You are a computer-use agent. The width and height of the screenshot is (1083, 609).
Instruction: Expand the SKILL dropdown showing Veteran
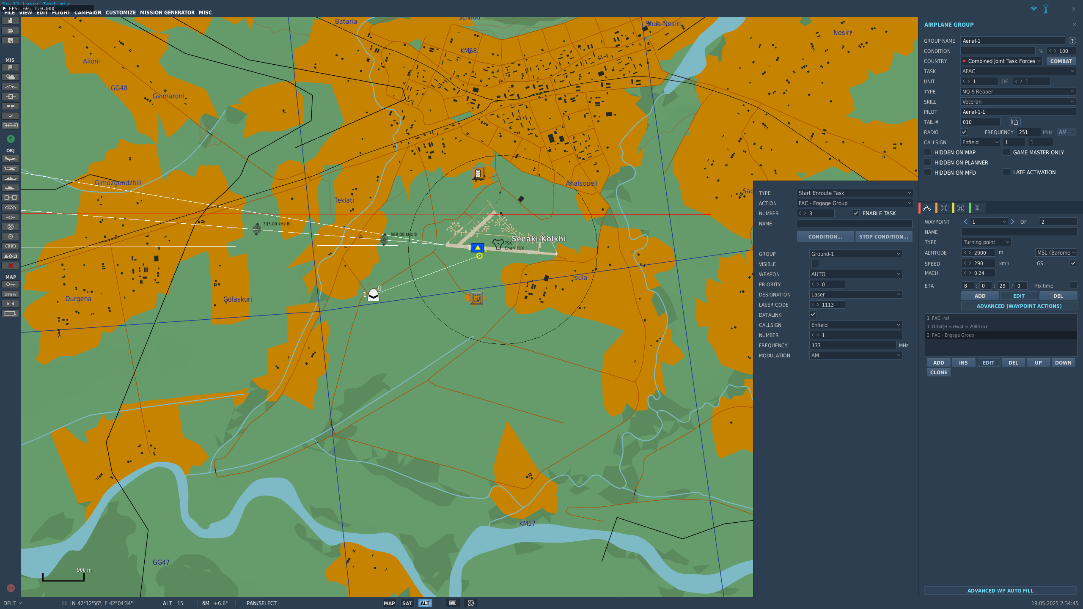pyautogui.click(x=1018, y=101)
